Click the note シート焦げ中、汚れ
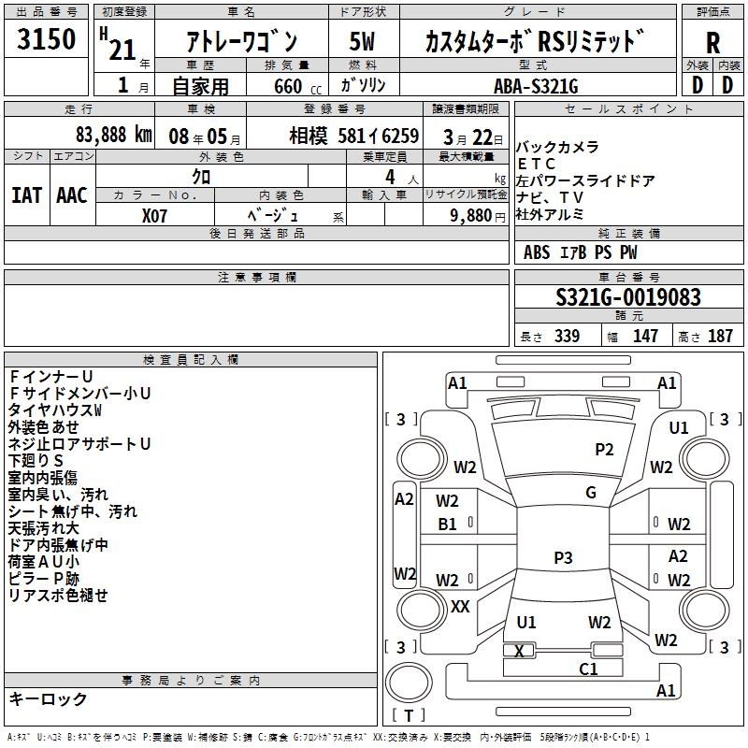This screenshot has height=748, width=748. click(x=73, y=511)
